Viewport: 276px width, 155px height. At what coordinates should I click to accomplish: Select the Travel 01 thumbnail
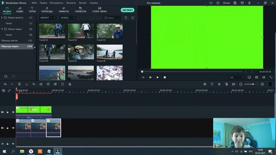[52, 31]
